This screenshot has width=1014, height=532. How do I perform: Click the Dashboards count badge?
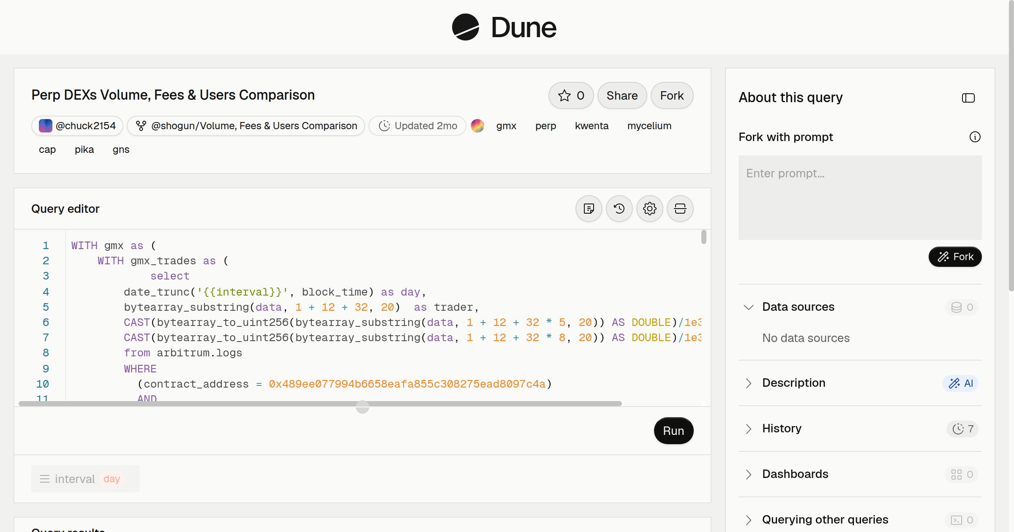962,475
